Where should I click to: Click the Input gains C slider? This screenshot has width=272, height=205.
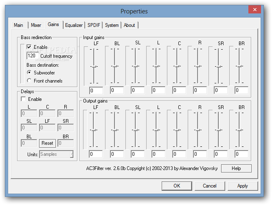[x=177, y=66]
